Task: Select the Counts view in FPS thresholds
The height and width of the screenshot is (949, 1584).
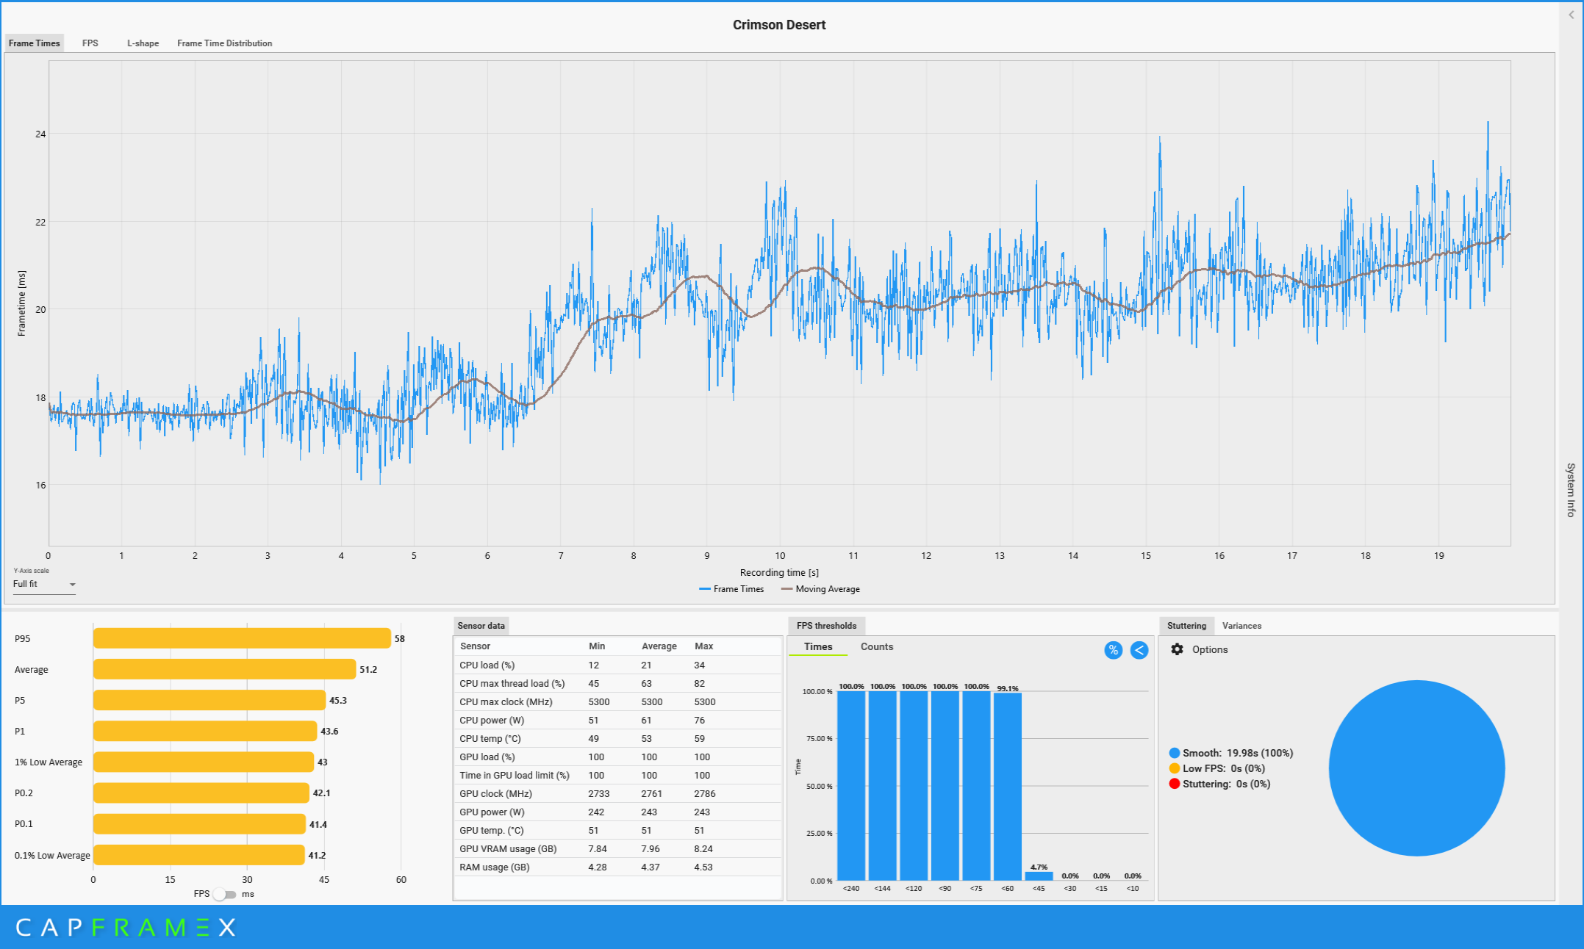Action: 876,646
